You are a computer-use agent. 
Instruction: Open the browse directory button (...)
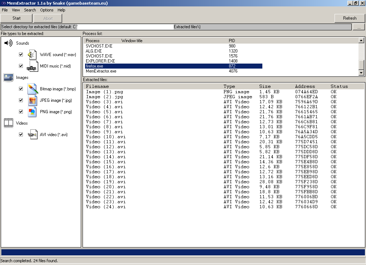358,27
